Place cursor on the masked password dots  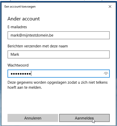pyautogui.click(x=21, y=74)
